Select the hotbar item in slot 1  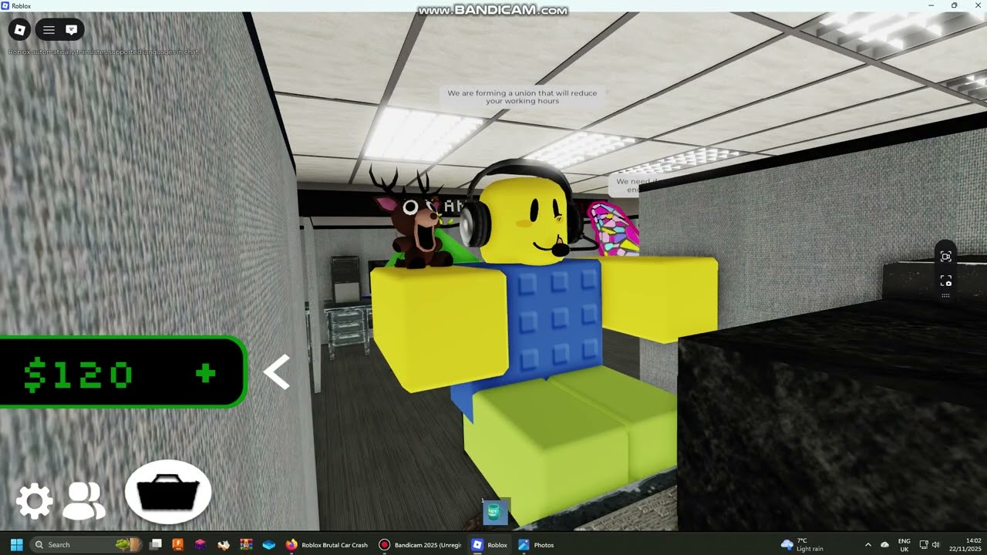point(495,512)
